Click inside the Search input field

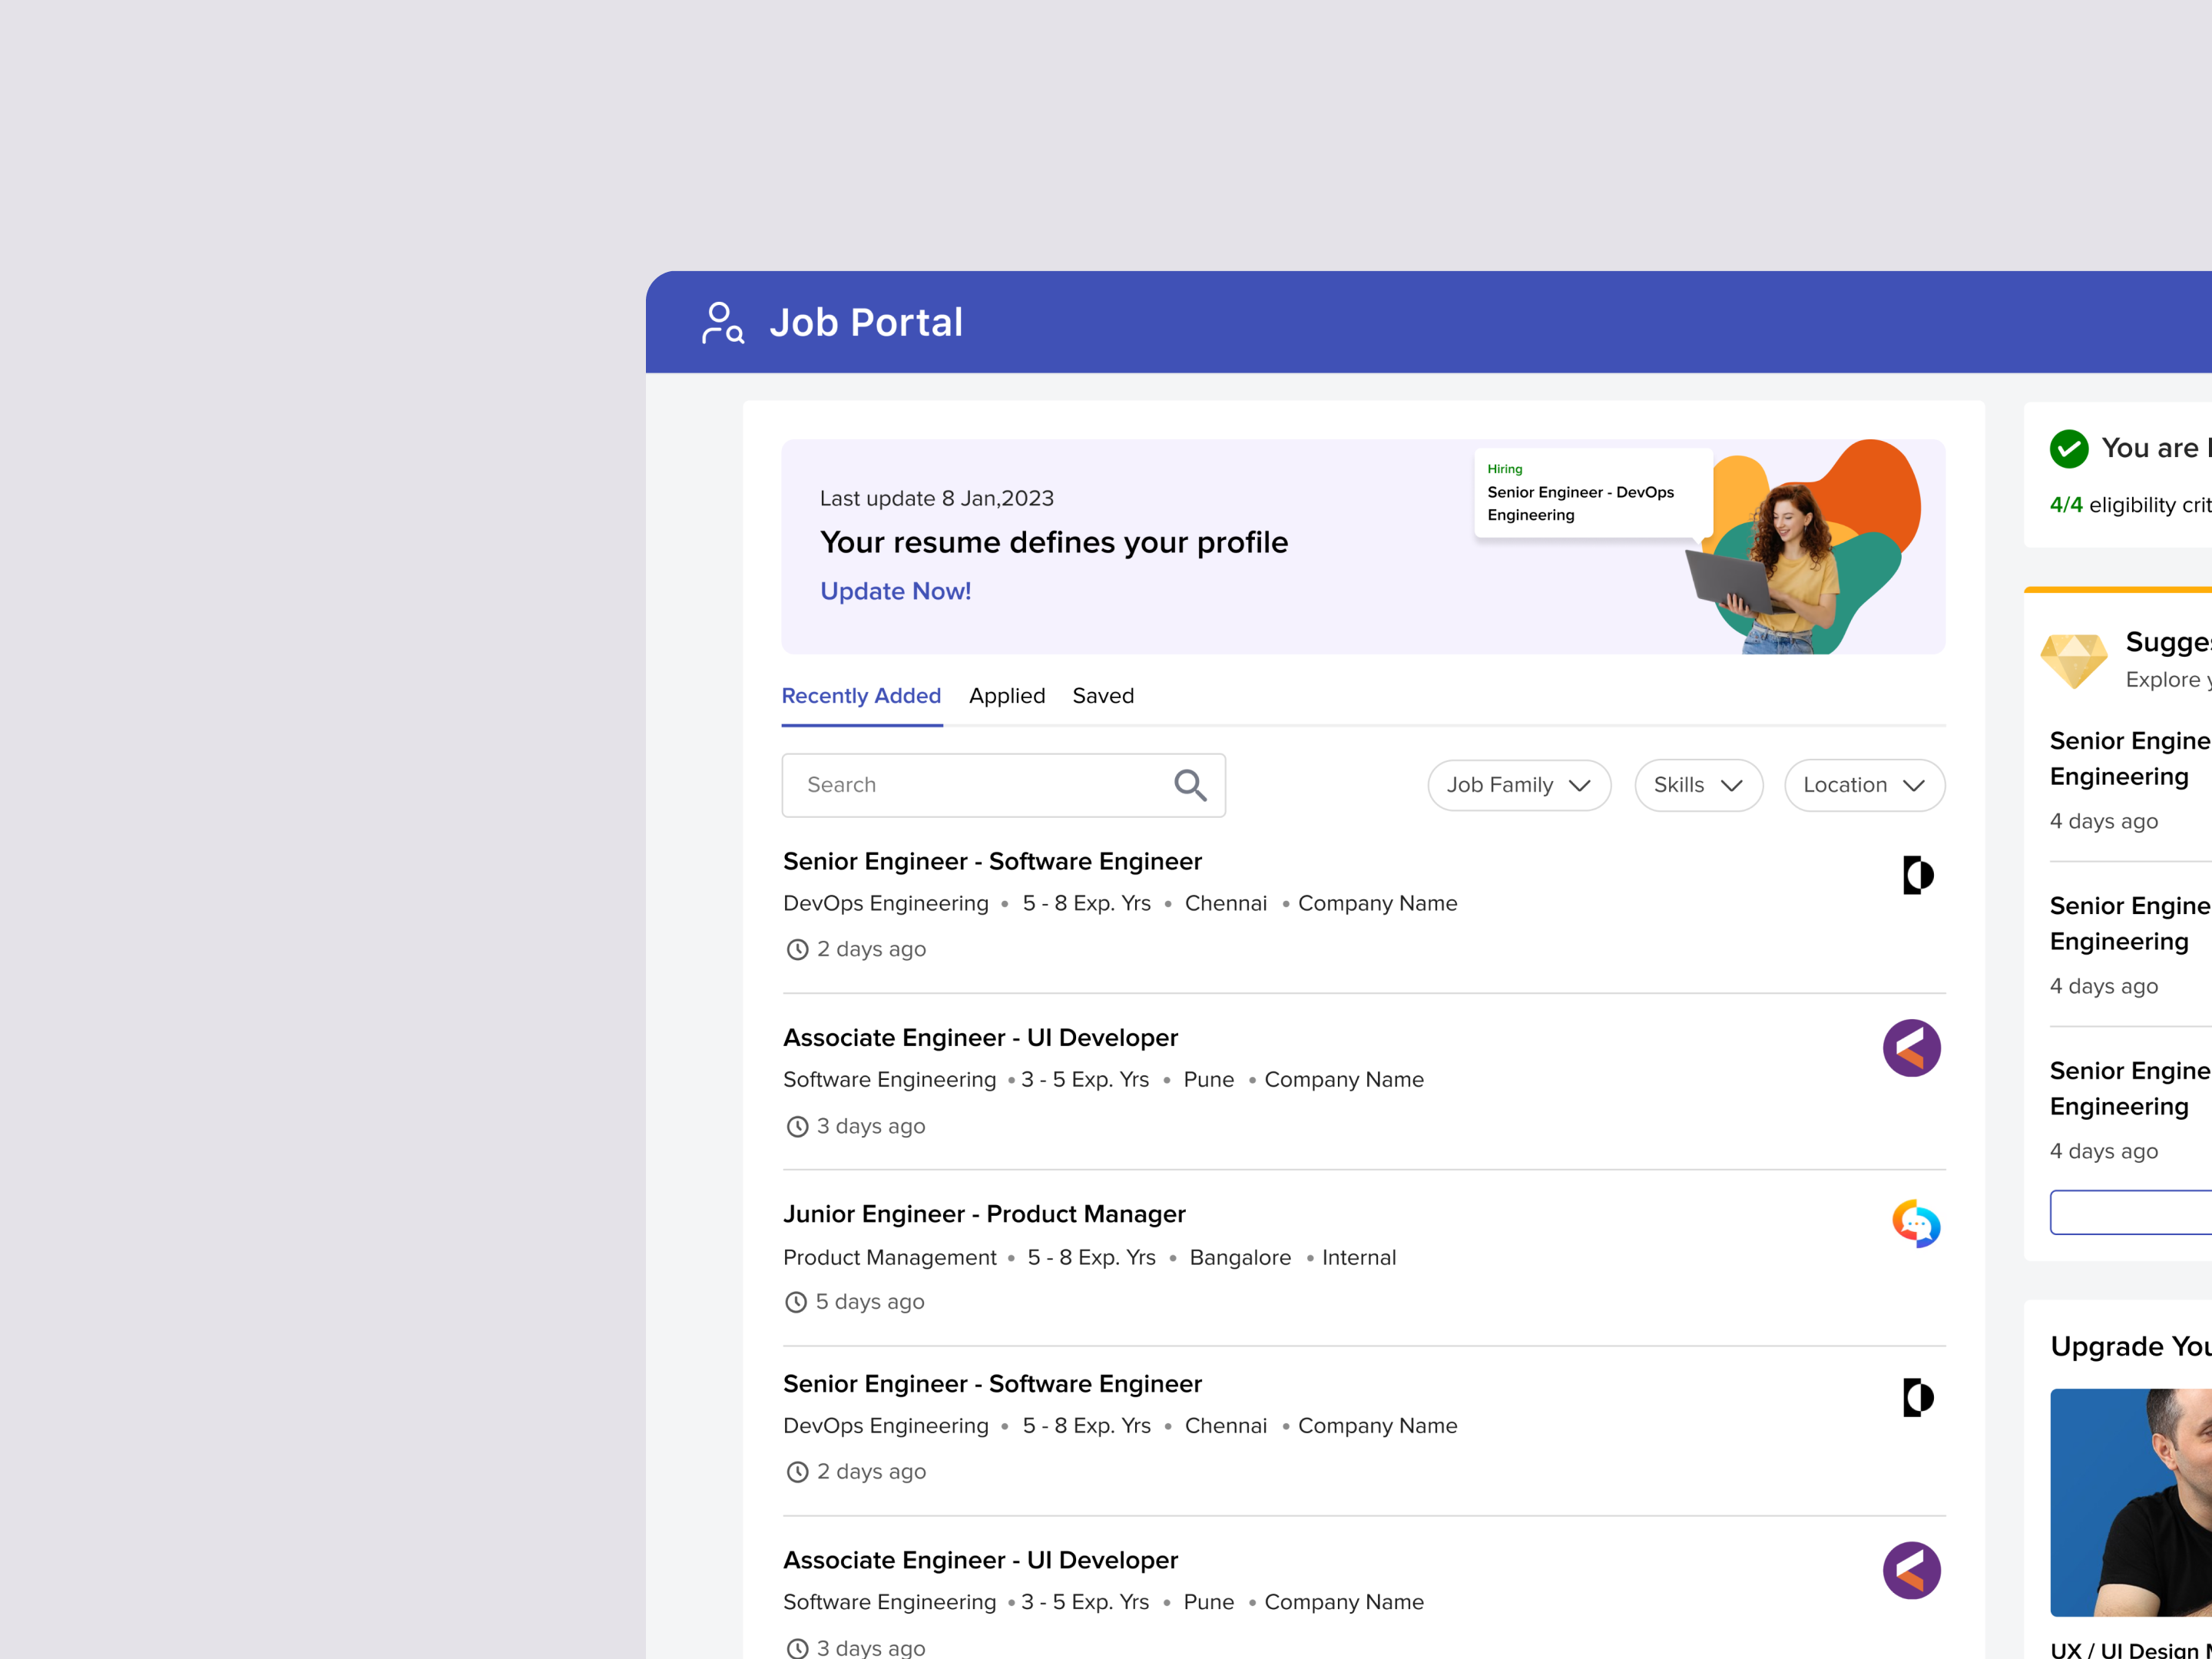tap(980, 785)
